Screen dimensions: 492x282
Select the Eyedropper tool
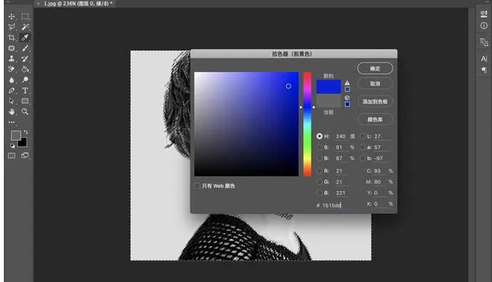(25, 37)
